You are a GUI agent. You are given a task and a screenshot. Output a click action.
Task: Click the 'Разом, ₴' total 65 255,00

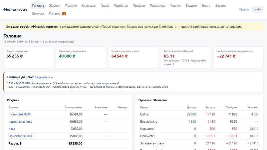75,144
